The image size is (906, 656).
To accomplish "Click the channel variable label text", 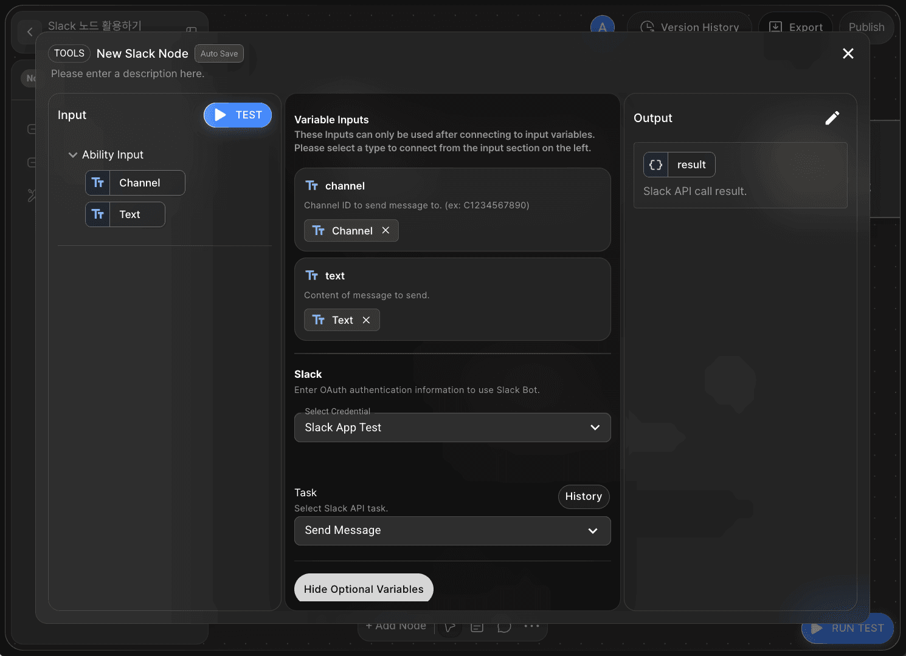I will pyautogui.click(x=345, y=186).
